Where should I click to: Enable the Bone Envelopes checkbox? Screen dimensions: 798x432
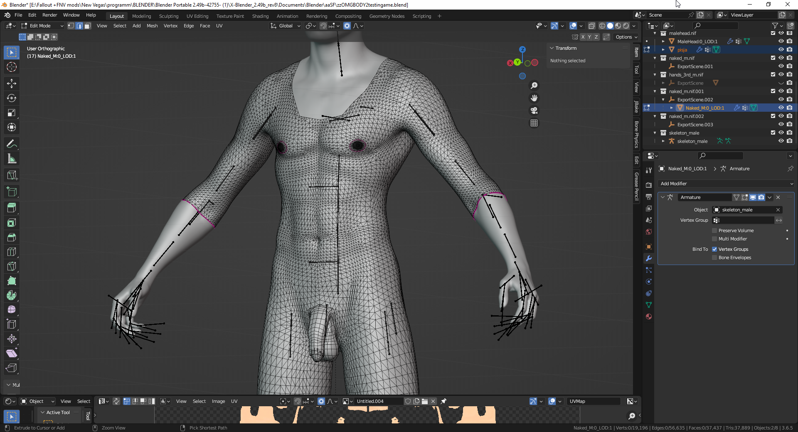[714, 258]
